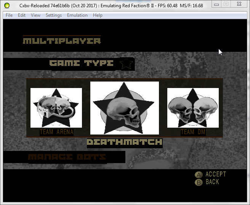This screenshot has width=250, height=205.
Task: Open the Settings menu
Action: [x=54, y=15]
